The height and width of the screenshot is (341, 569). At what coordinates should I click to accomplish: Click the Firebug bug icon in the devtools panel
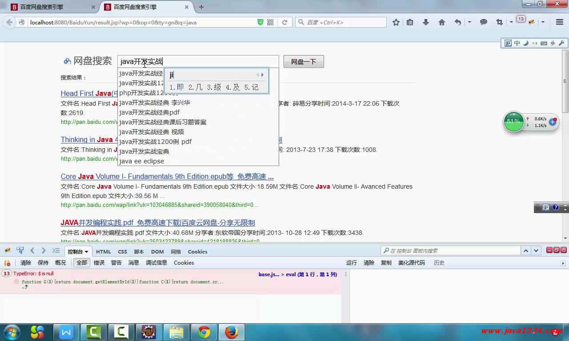[x=8, y=251]
